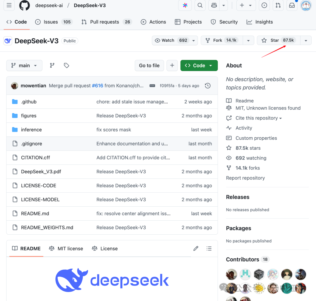Click the commit history clock icon
The width and height of the screenshot is (316, 301).
pos(207,85)
